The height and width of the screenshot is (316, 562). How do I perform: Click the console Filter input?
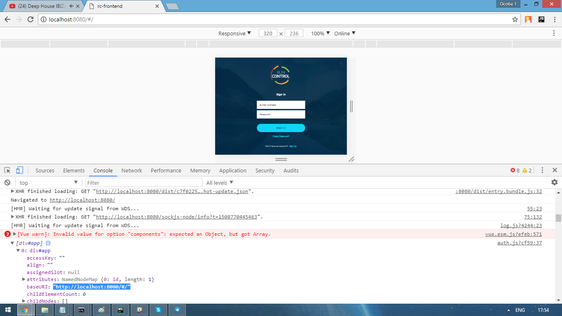click(144, 183)
